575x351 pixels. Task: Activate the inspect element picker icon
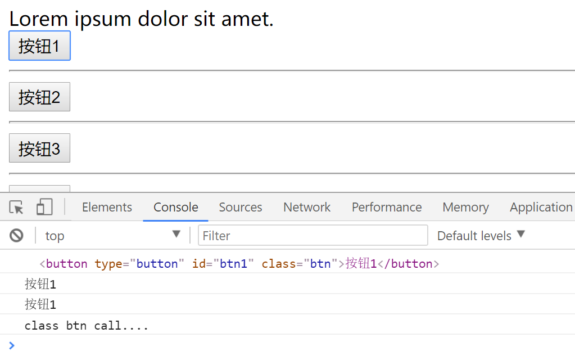tap(17, 208)
